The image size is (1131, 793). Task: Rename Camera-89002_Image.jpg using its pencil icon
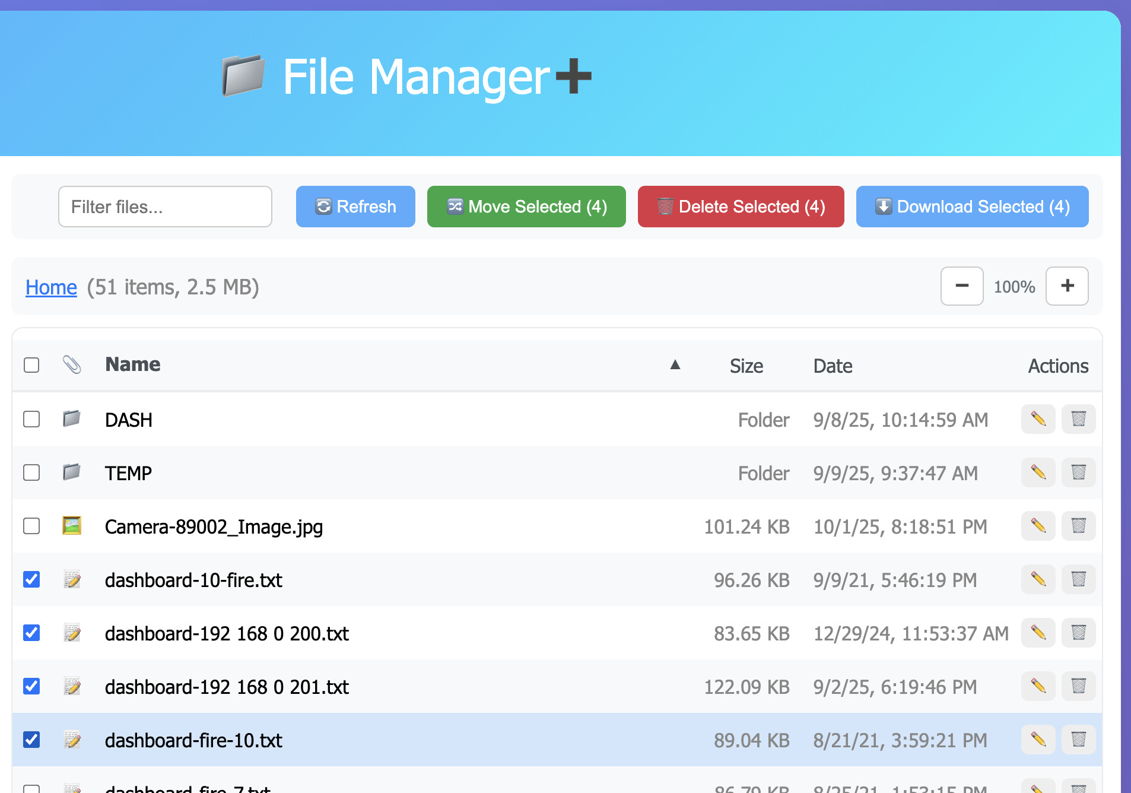point(1038,526)
